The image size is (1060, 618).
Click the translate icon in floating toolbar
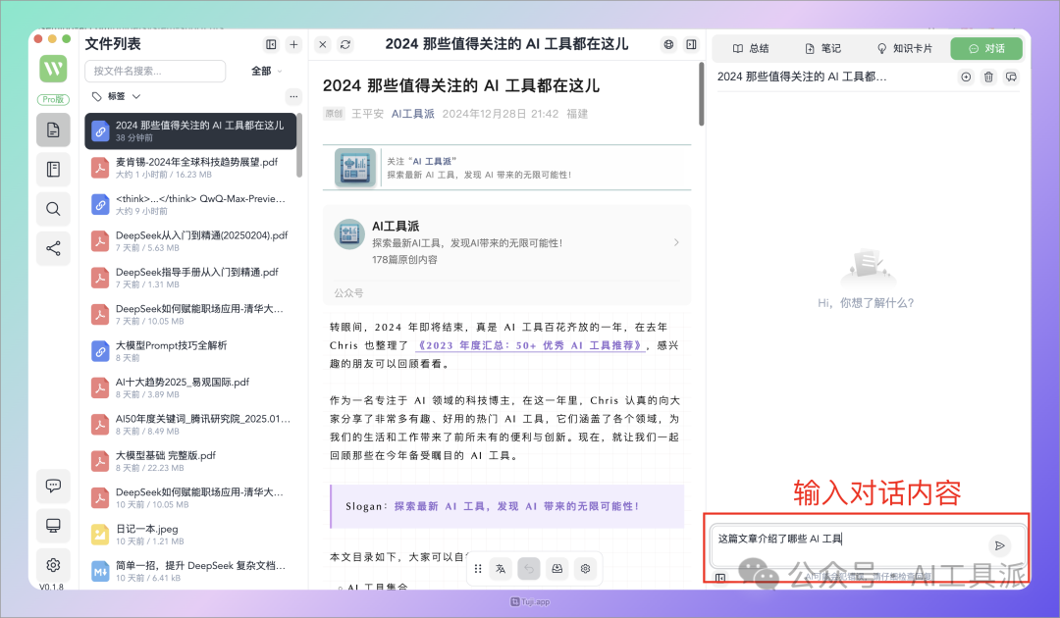coord(501,569)
